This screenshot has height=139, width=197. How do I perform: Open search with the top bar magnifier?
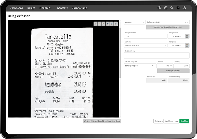pyautogui.click(x=172, y=8)
